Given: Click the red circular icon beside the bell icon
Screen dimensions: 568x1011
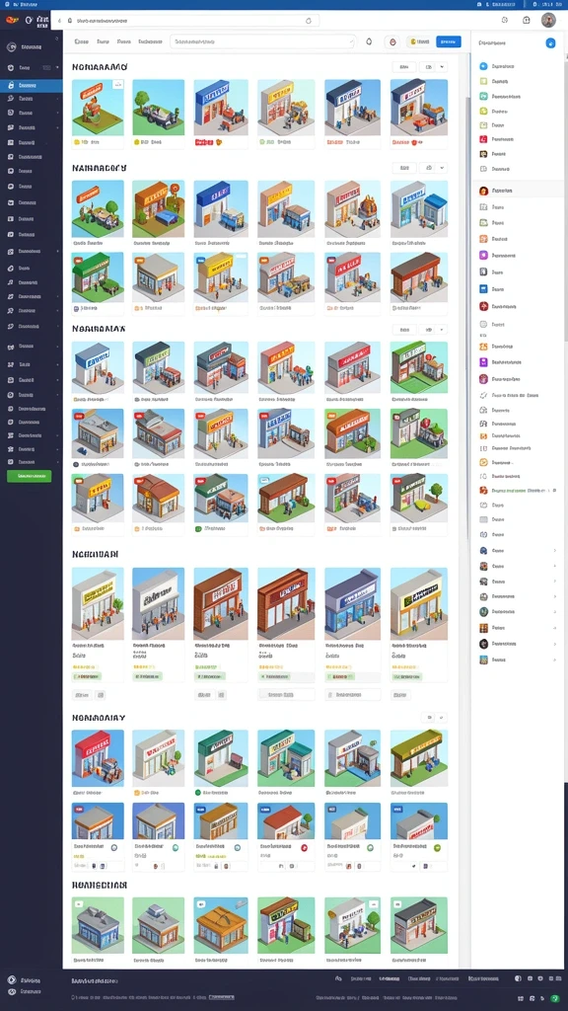Looking at the screenshot, I should point(391,41).
